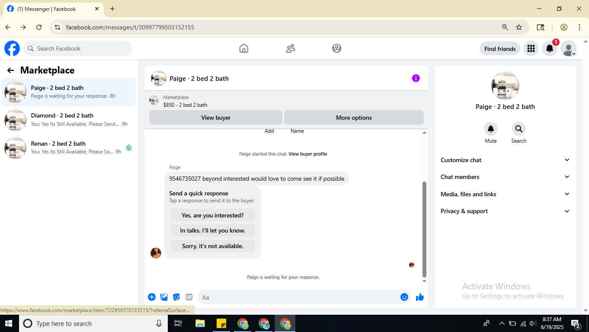Click chat scrollbar down arrow

[x=424, y=281]
